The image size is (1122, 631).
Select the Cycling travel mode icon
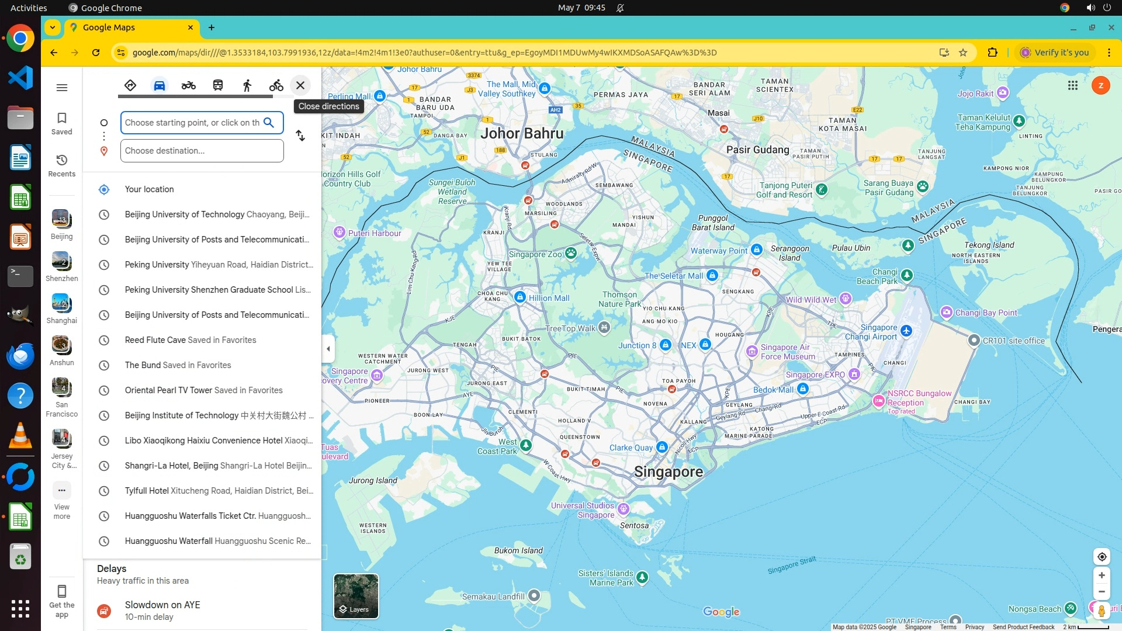point(276,85)
